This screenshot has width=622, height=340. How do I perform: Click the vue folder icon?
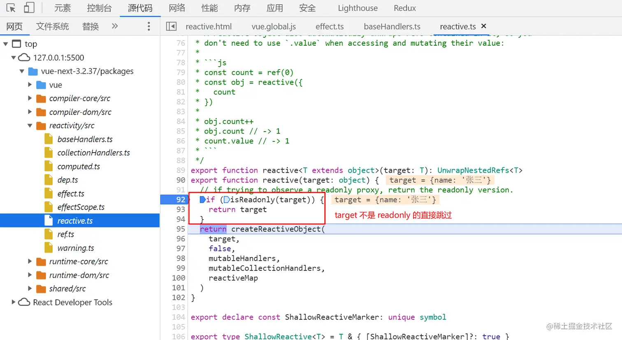pyautogui.click(x=41, y=85)
